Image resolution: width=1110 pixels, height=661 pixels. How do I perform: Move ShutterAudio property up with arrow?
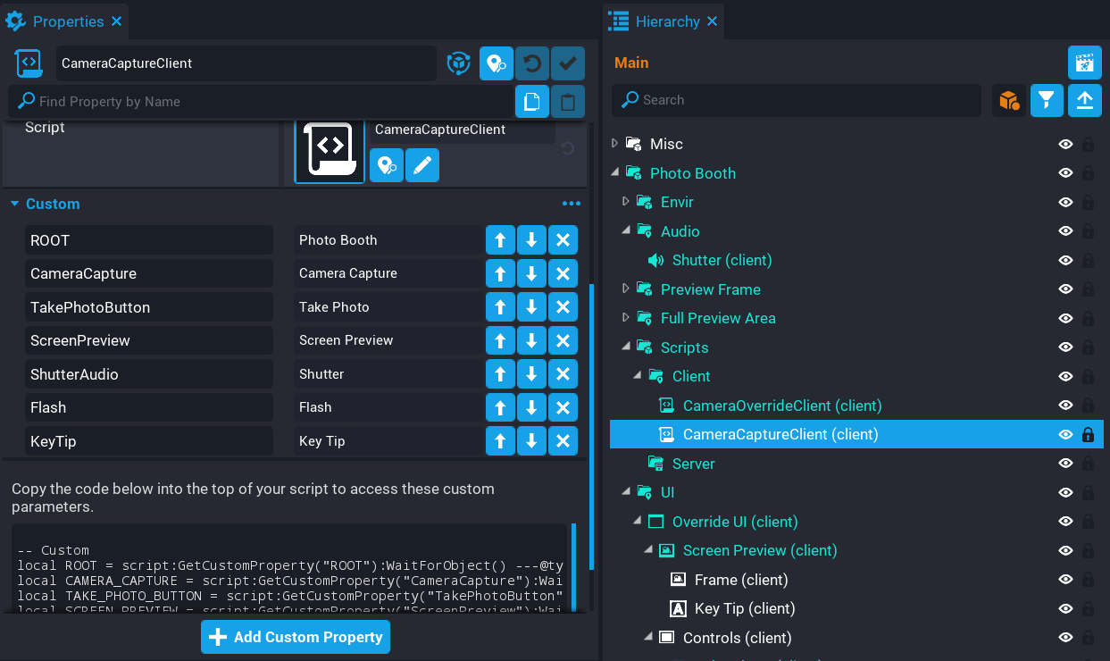point(500,374)
